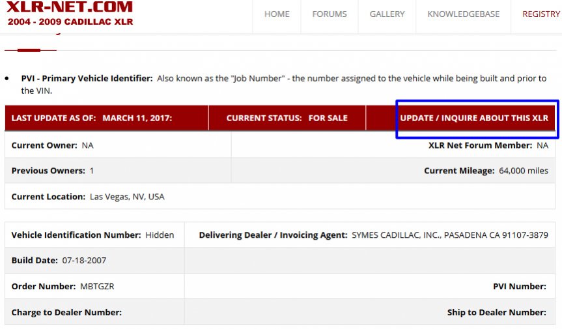Select the Current Owner row
This screenshot has width=562, height=329.
[280, 145]
